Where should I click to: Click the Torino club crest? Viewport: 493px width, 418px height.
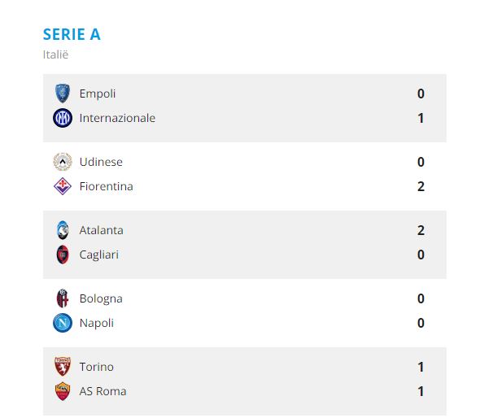coord(63,367)
